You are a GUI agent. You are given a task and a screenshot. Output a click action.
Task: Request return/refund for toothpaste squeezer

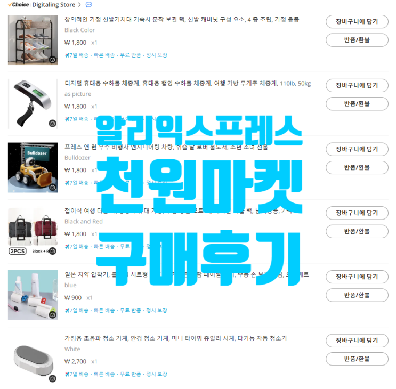(357, 295)
